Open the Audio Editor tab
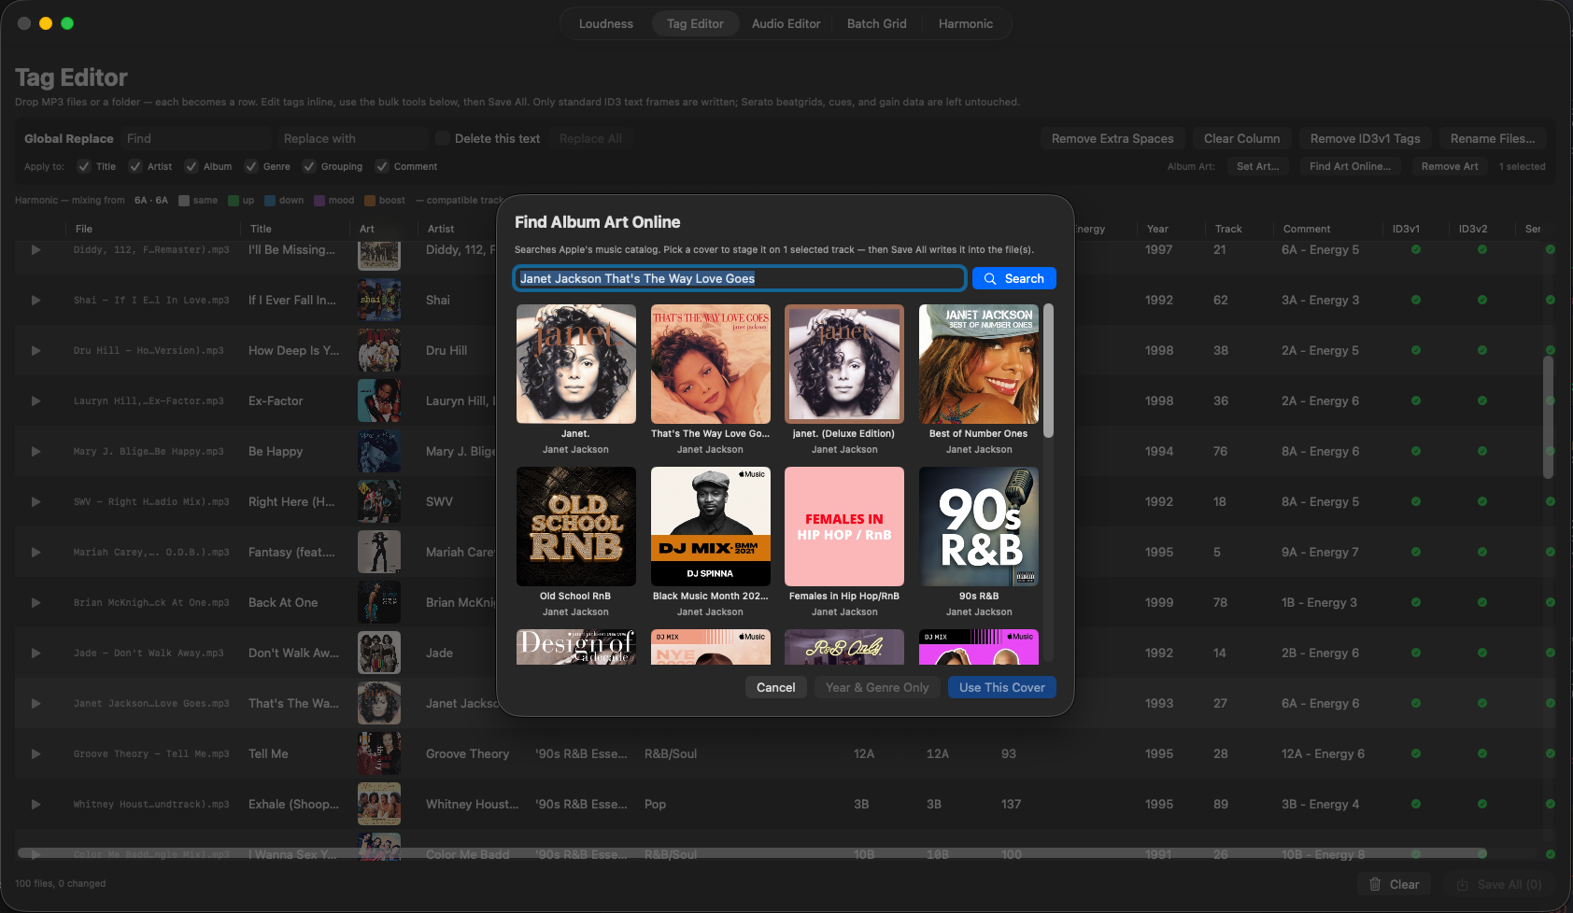 pos(786,23)
